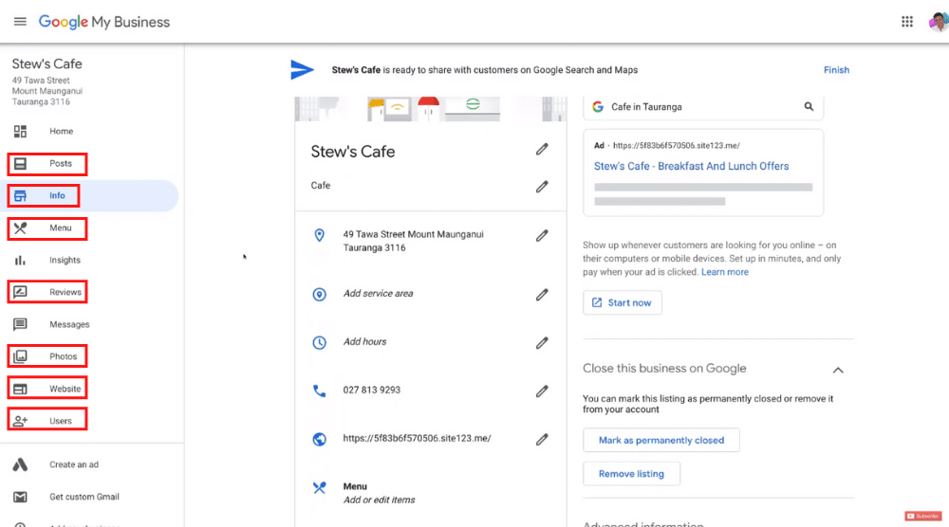
Task: Click the Reviews icon in sidebar
Action: [20, 292]
